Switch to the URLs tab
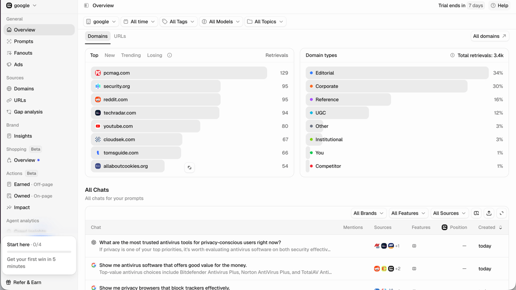516x290 pixels. click(x=120, y=36)
